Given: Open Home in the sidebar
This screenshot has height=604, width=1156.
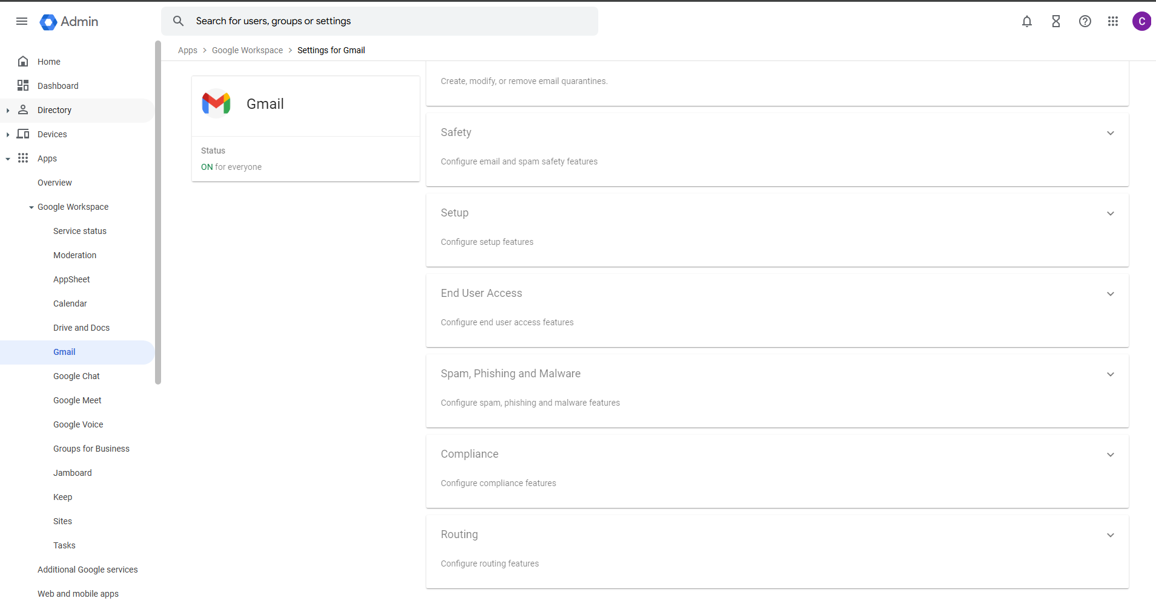Looking at the screenshot, I should tap(49, 62).
